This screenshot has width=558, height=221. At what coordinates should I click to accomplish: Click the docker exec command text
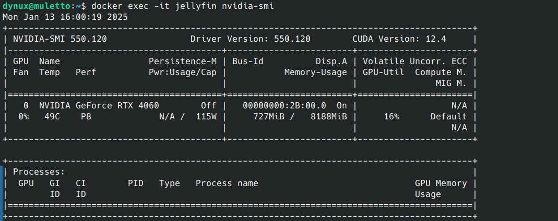click(182, 6)
